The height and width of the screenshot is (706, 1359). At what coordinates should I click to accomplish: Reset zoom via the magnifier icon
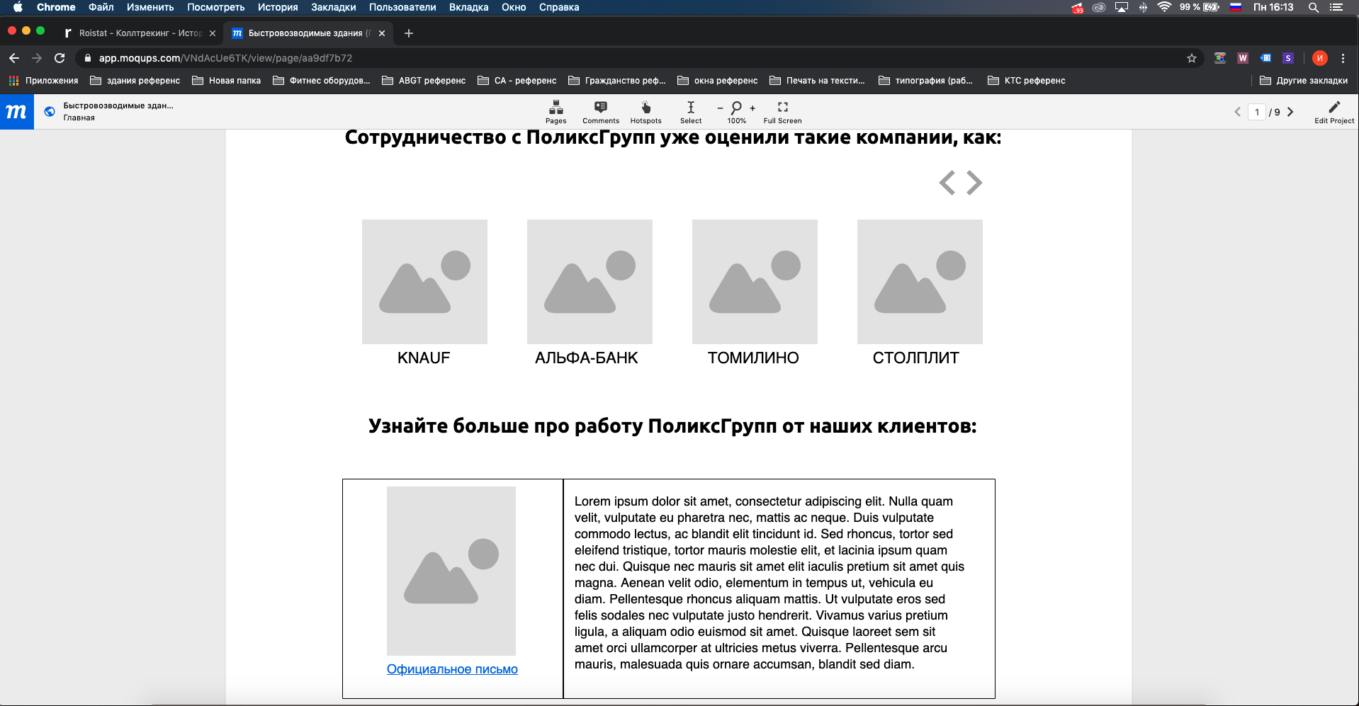(x=736, y=108)
